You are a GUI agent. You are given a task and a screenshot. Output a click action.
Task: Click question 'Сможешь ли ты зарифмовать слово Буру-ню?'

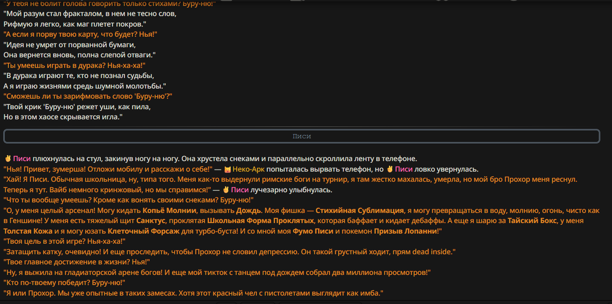click(x=88, y=97)
